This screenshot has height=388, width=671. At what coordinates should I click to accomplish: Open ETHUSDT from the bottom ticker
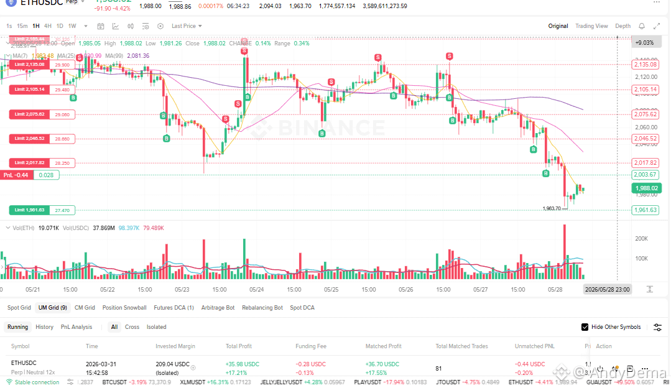pos(521,382)
